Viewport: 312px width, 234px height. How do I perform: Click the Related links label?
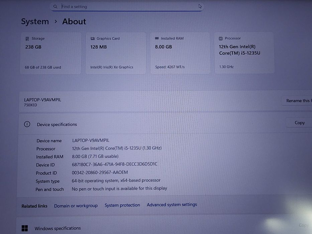click(x=34, y=206)
